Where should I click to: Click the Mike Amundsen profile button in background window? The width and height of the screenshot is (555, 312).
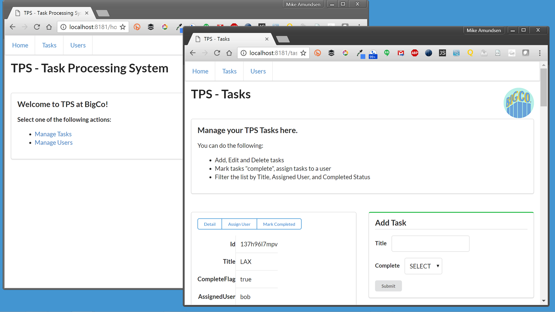point(303,4)
